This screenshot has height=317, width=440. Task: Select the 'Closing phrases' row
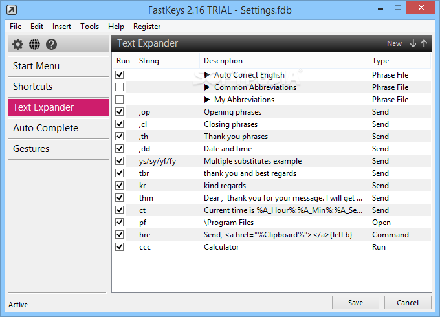click(272, 124)
